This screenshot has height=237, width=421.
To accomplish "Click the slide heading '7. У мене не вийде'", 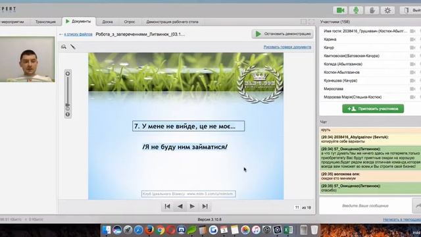I will (188, 126).
